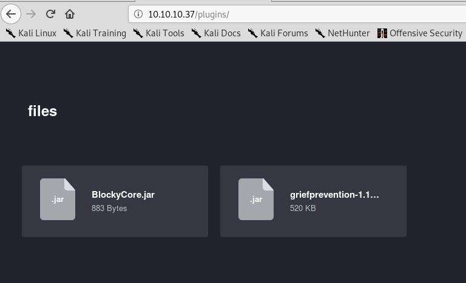
Task: Open the Kali Forums bookmark
Action: point(278,33)
